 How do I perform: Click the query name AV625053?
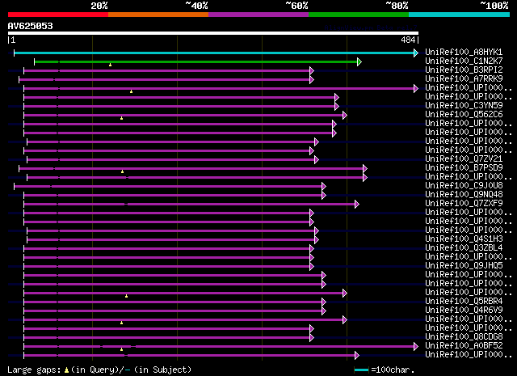(31, 26)
